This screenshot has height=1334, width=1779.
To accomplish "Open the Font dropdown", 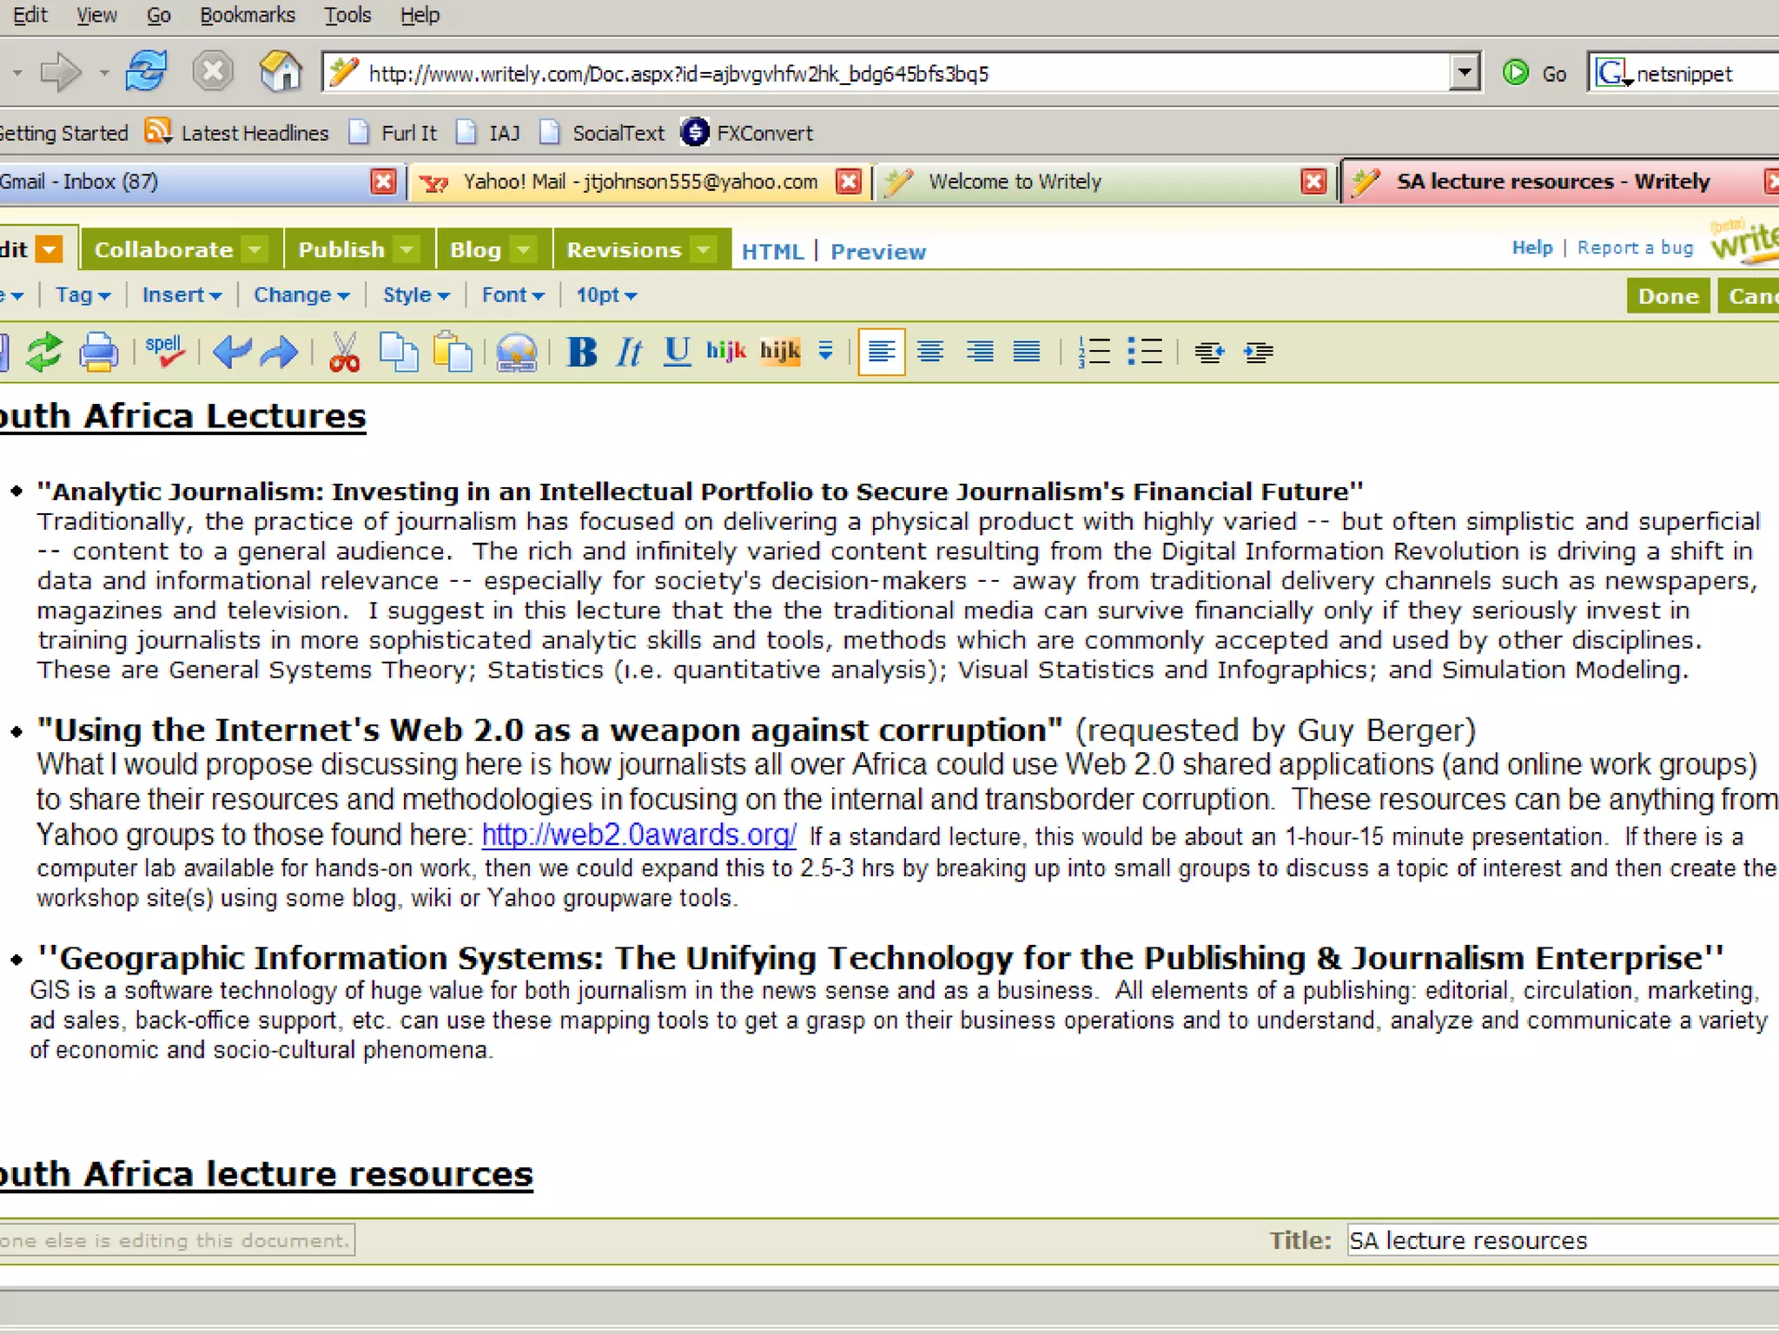I will coord(513,295).
